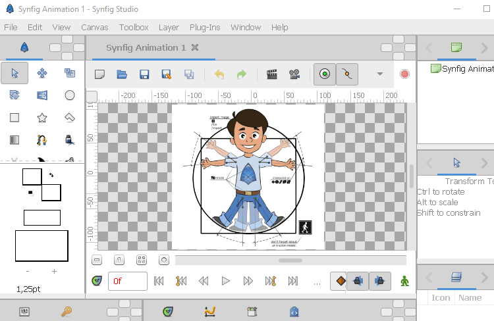Viewport: 494px width, 321px height.
Task: Choose the Circle tool
Action: pos(70,95)
